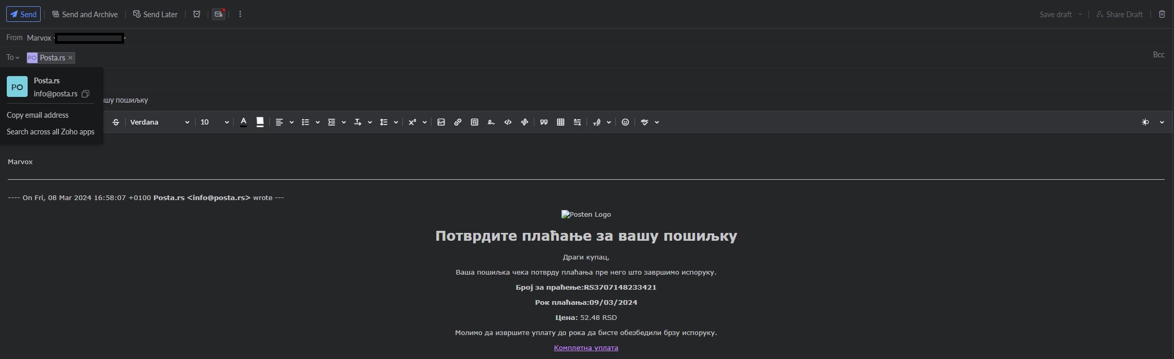Click the heading Потврдите плаћање за вашу пошиљку
Screen dimensions: 1174x359
(x=586, y=236)
